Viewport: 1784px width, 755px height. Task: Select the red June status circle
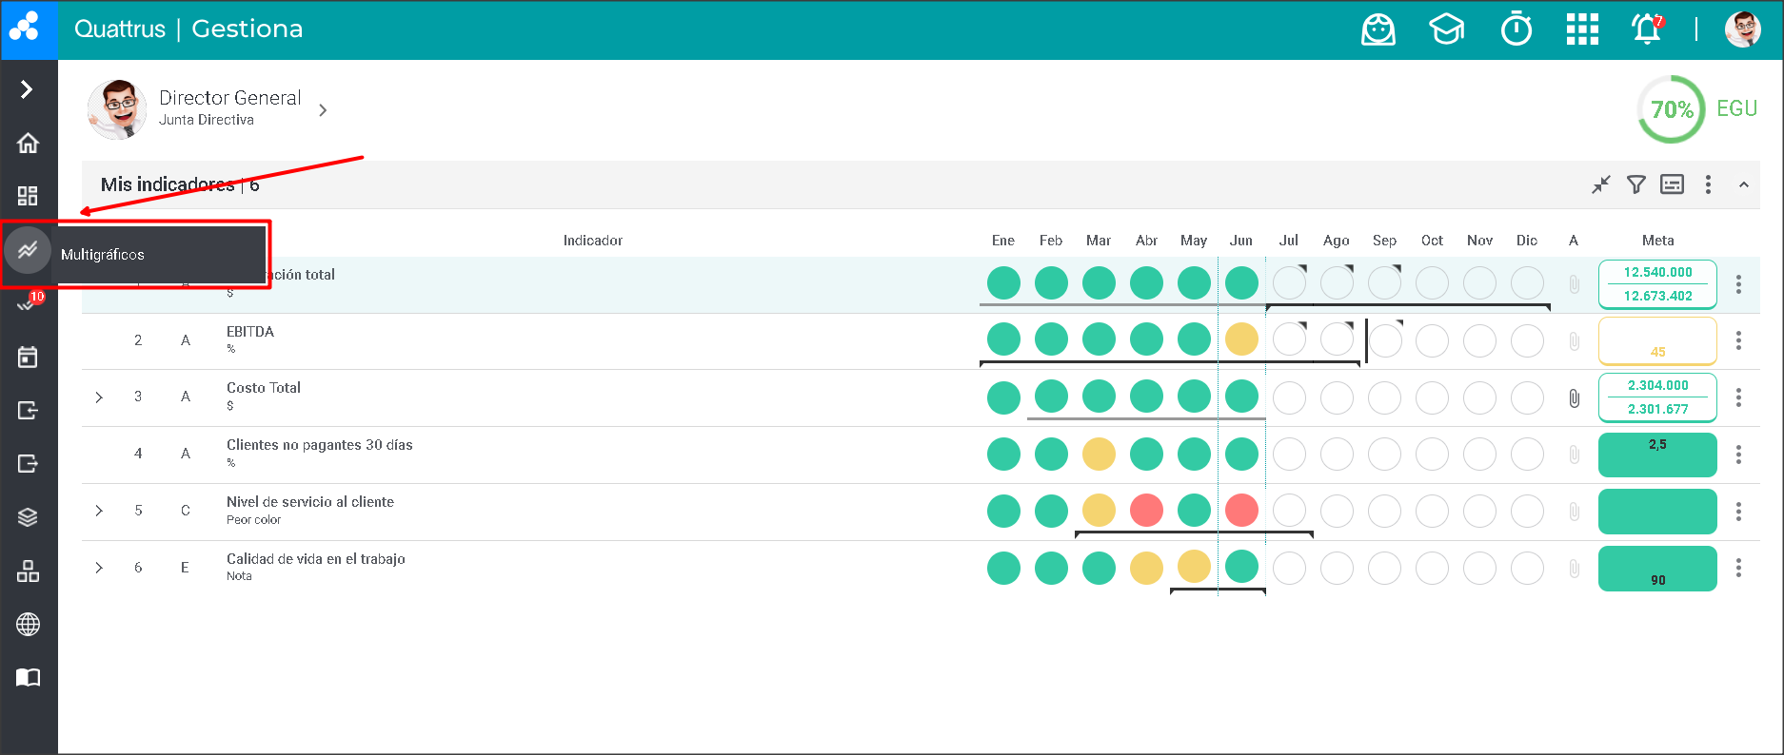1241,511
